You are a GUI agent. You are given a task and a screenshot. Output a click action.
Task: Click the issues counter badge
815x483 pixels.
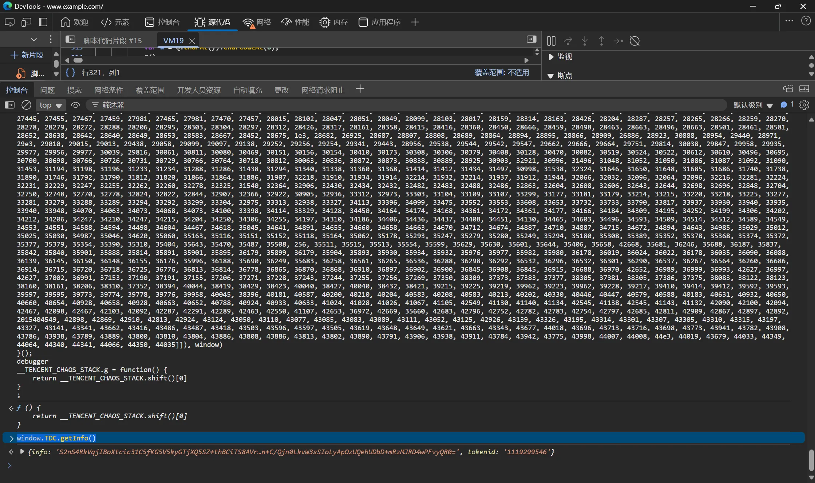[x=787, y=105]
